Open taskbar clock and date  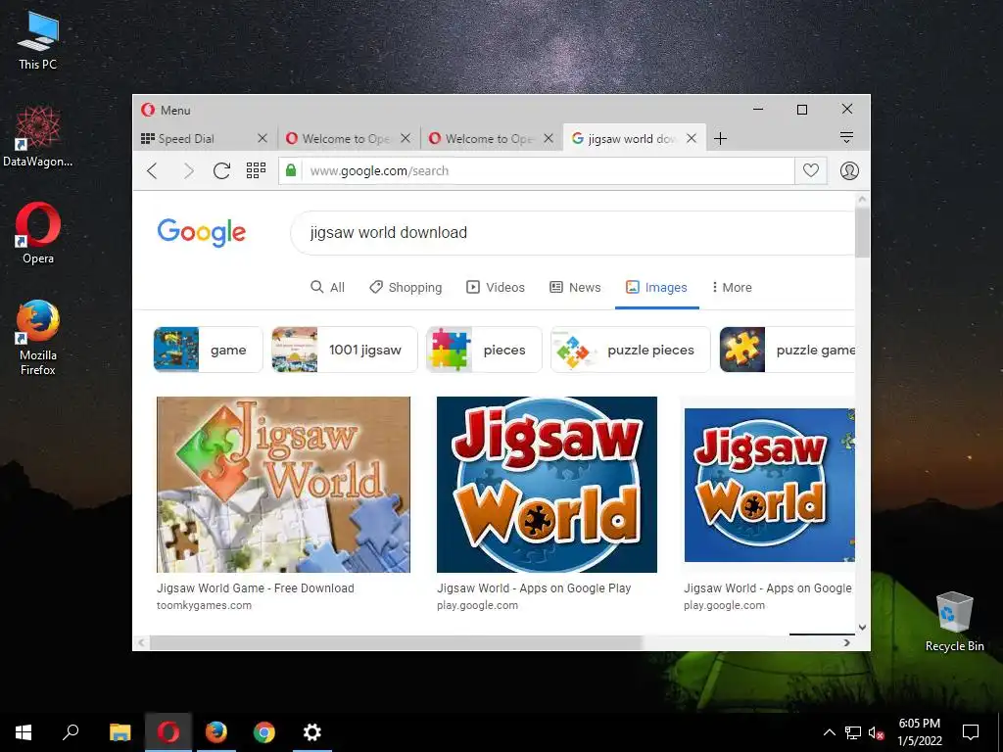coord(919,732)
